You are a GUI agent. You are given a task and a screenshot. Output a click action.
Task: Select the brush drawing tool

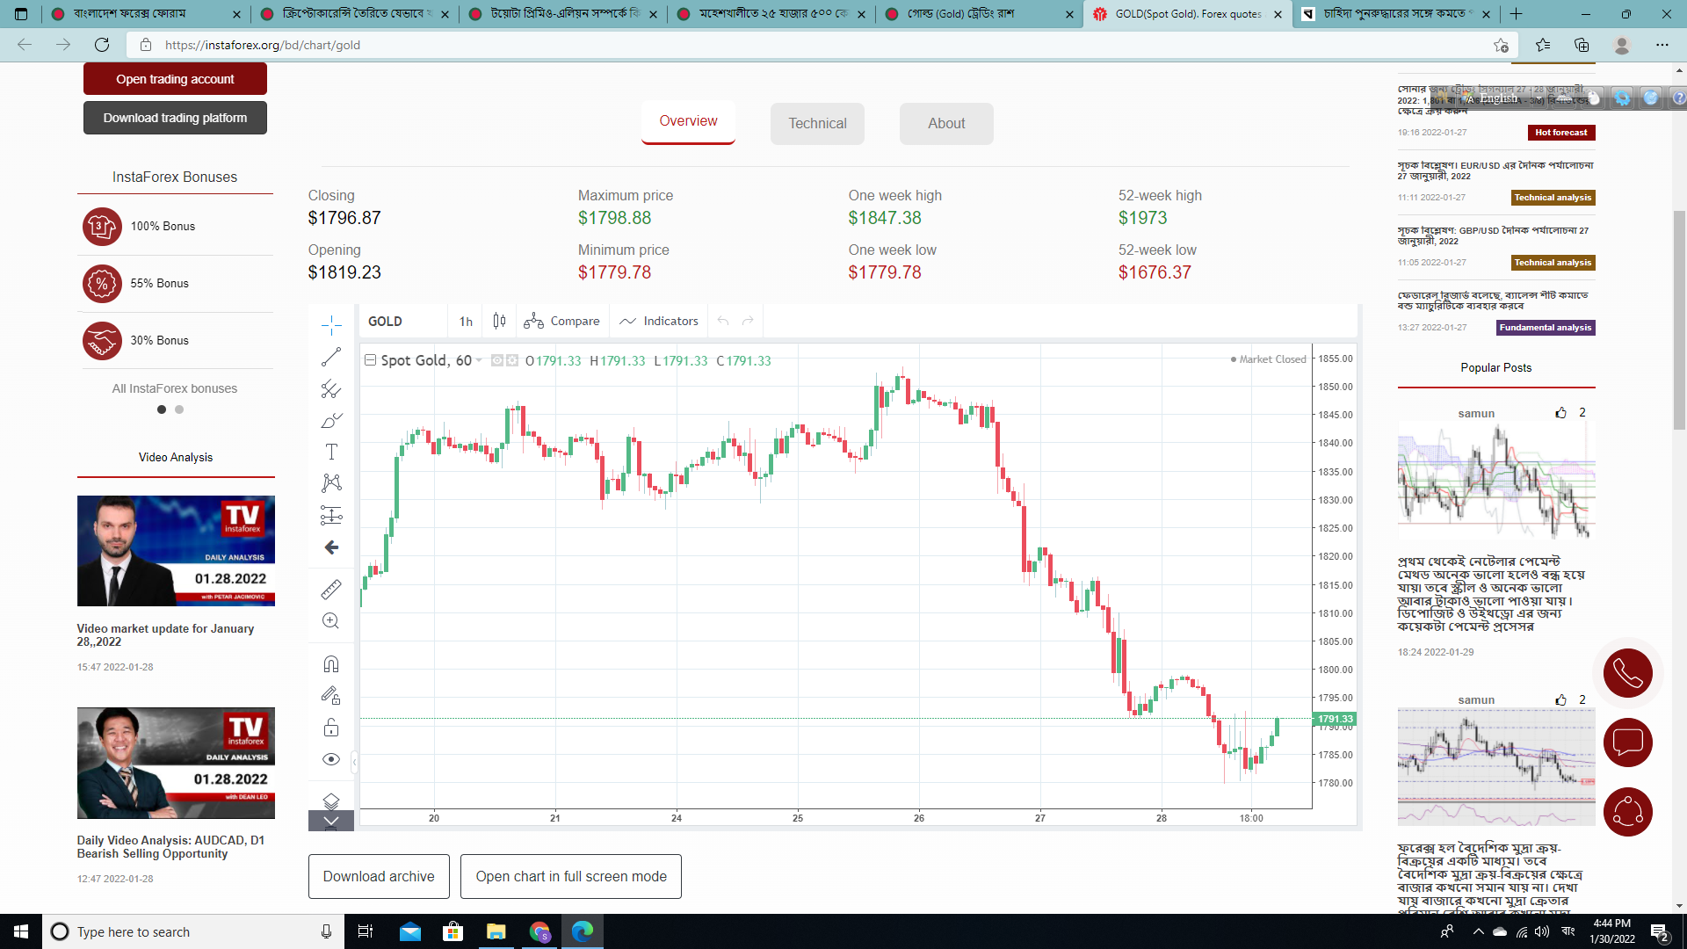pyautogui.click(x=331, y=420)
